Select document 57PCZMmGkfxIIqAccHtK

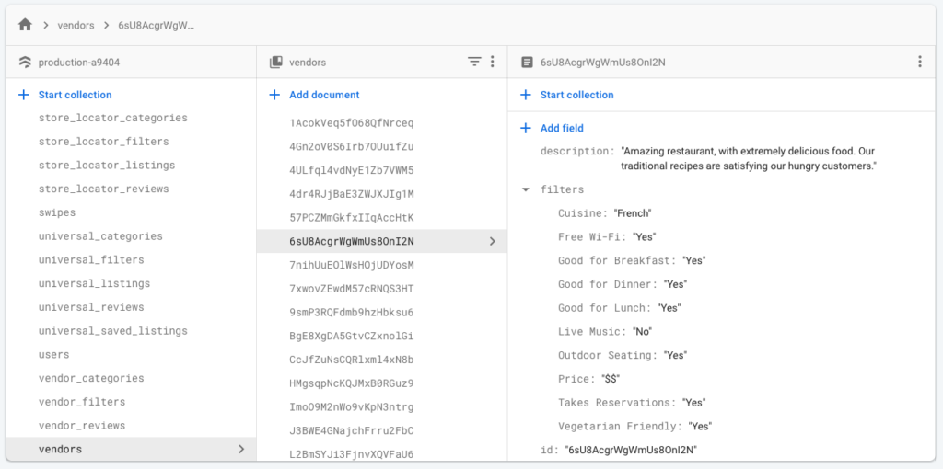point(352,218)
